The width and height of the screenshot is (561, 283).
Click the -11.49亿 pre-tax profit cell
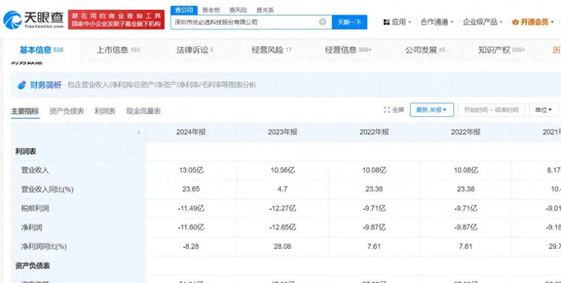click(191, 208)
